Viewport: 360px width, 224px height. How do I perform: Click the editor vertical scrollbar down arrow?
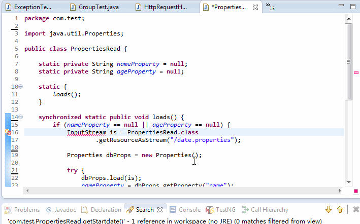pyautogui.click(x=349, y=182)
